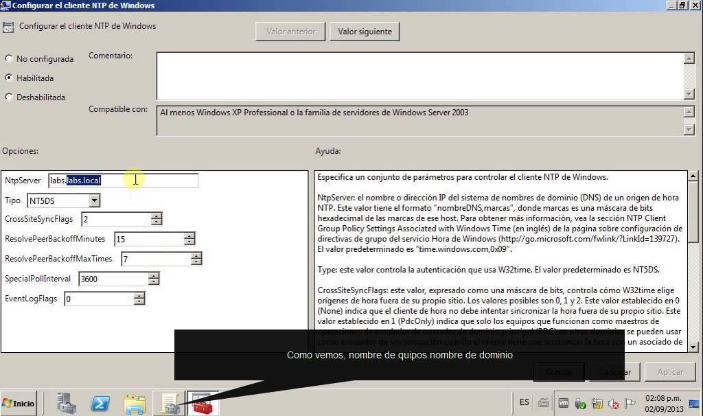Click the Ayuda panel scrollbar thumb
Screen dimensions: 703x416
(693, 211)
